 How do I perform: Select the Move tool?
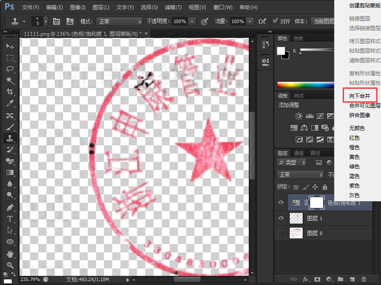pos(10,46)
